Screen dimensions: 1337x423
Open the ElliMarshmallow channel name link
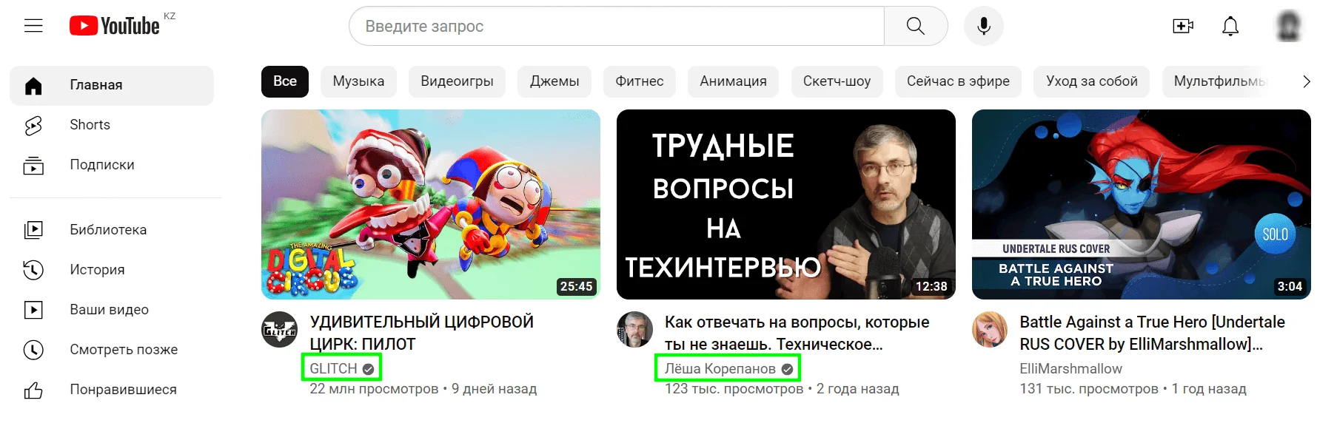pyautogui.click(x=1070, y=368)
